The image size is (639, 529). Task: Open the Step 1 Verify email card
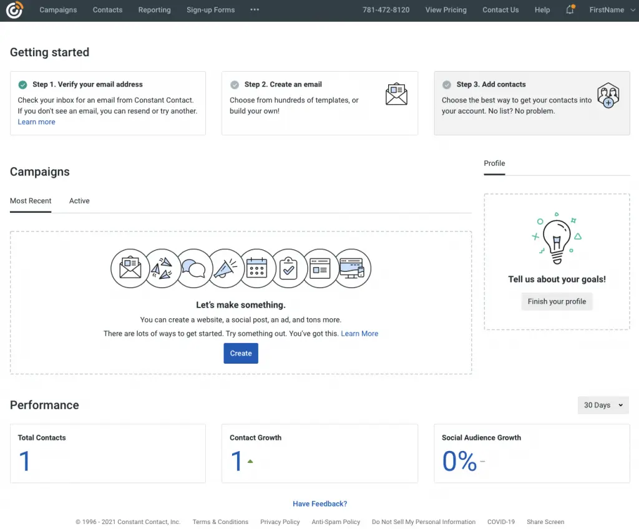[107, 103]
